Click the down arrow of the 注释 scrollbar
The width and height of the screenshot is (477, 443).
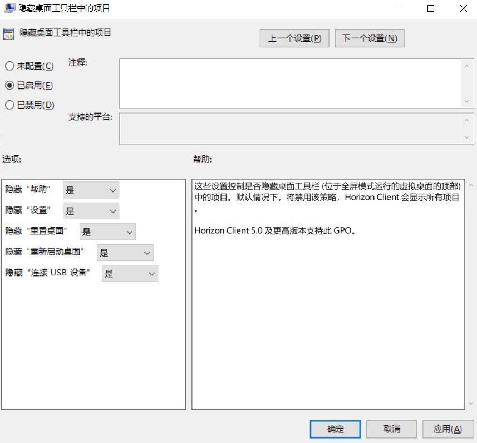click(468, 102)
